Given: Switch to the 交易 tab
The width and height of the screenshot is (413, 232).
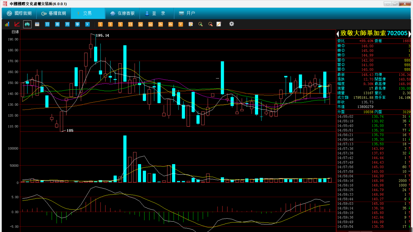Looking at the screenshot, I should click(88, 13).
